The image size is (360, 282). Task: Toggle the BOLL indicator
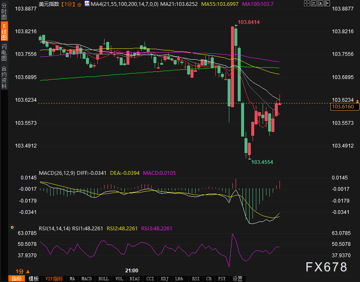(103, 279)
